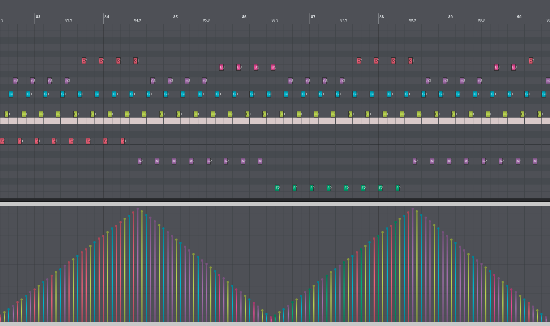Select the first C4 note after bar 83
This screenshot has width=550, height=326.
point(84,61)
